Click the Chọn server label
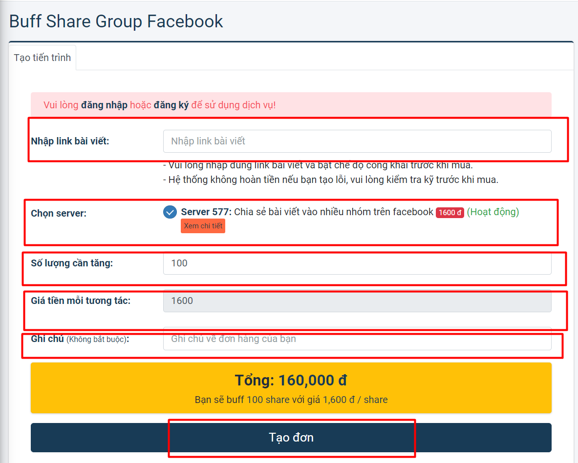This screenshot has height=463, width=578. (59, 214)
